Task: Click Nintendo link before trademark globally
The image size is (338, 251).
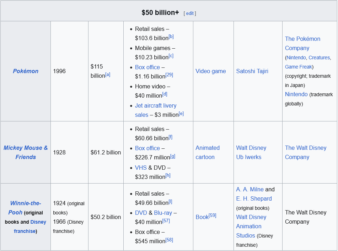Action: click(296, 94)
